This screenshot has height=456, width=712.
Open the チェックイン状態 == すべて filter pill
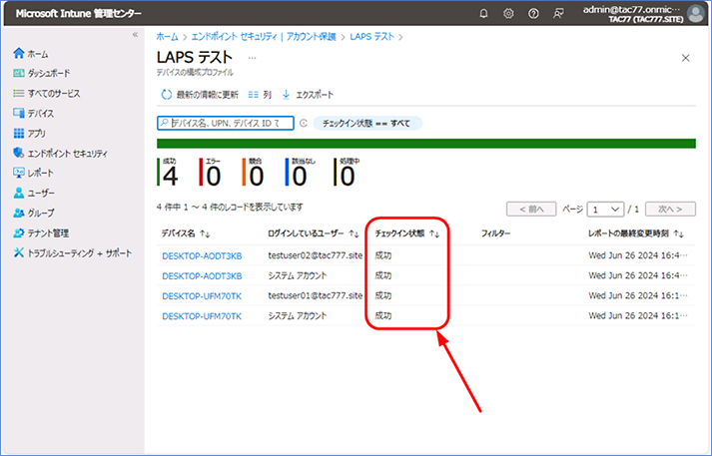366,123
